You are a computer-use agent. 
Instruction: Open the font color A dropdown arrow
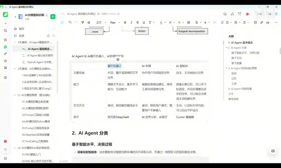pos(165,22)
